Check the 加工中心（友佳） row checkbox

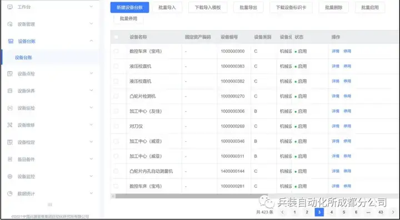pyautogui.click(x=116, y=111)
